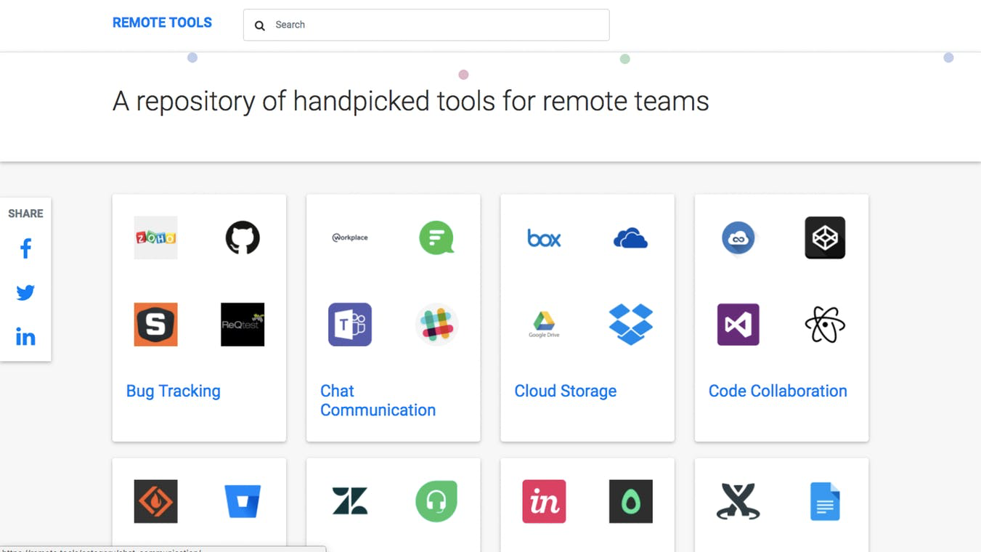Click the Bitbucket icon in the bottom row
Viewport: 981px width, 552px height.
tap(243, 501)
